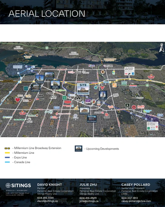Screen dimensions: 165x207
Task: Click the red Canadian Tire triangle logo
Action: (102, 87)
